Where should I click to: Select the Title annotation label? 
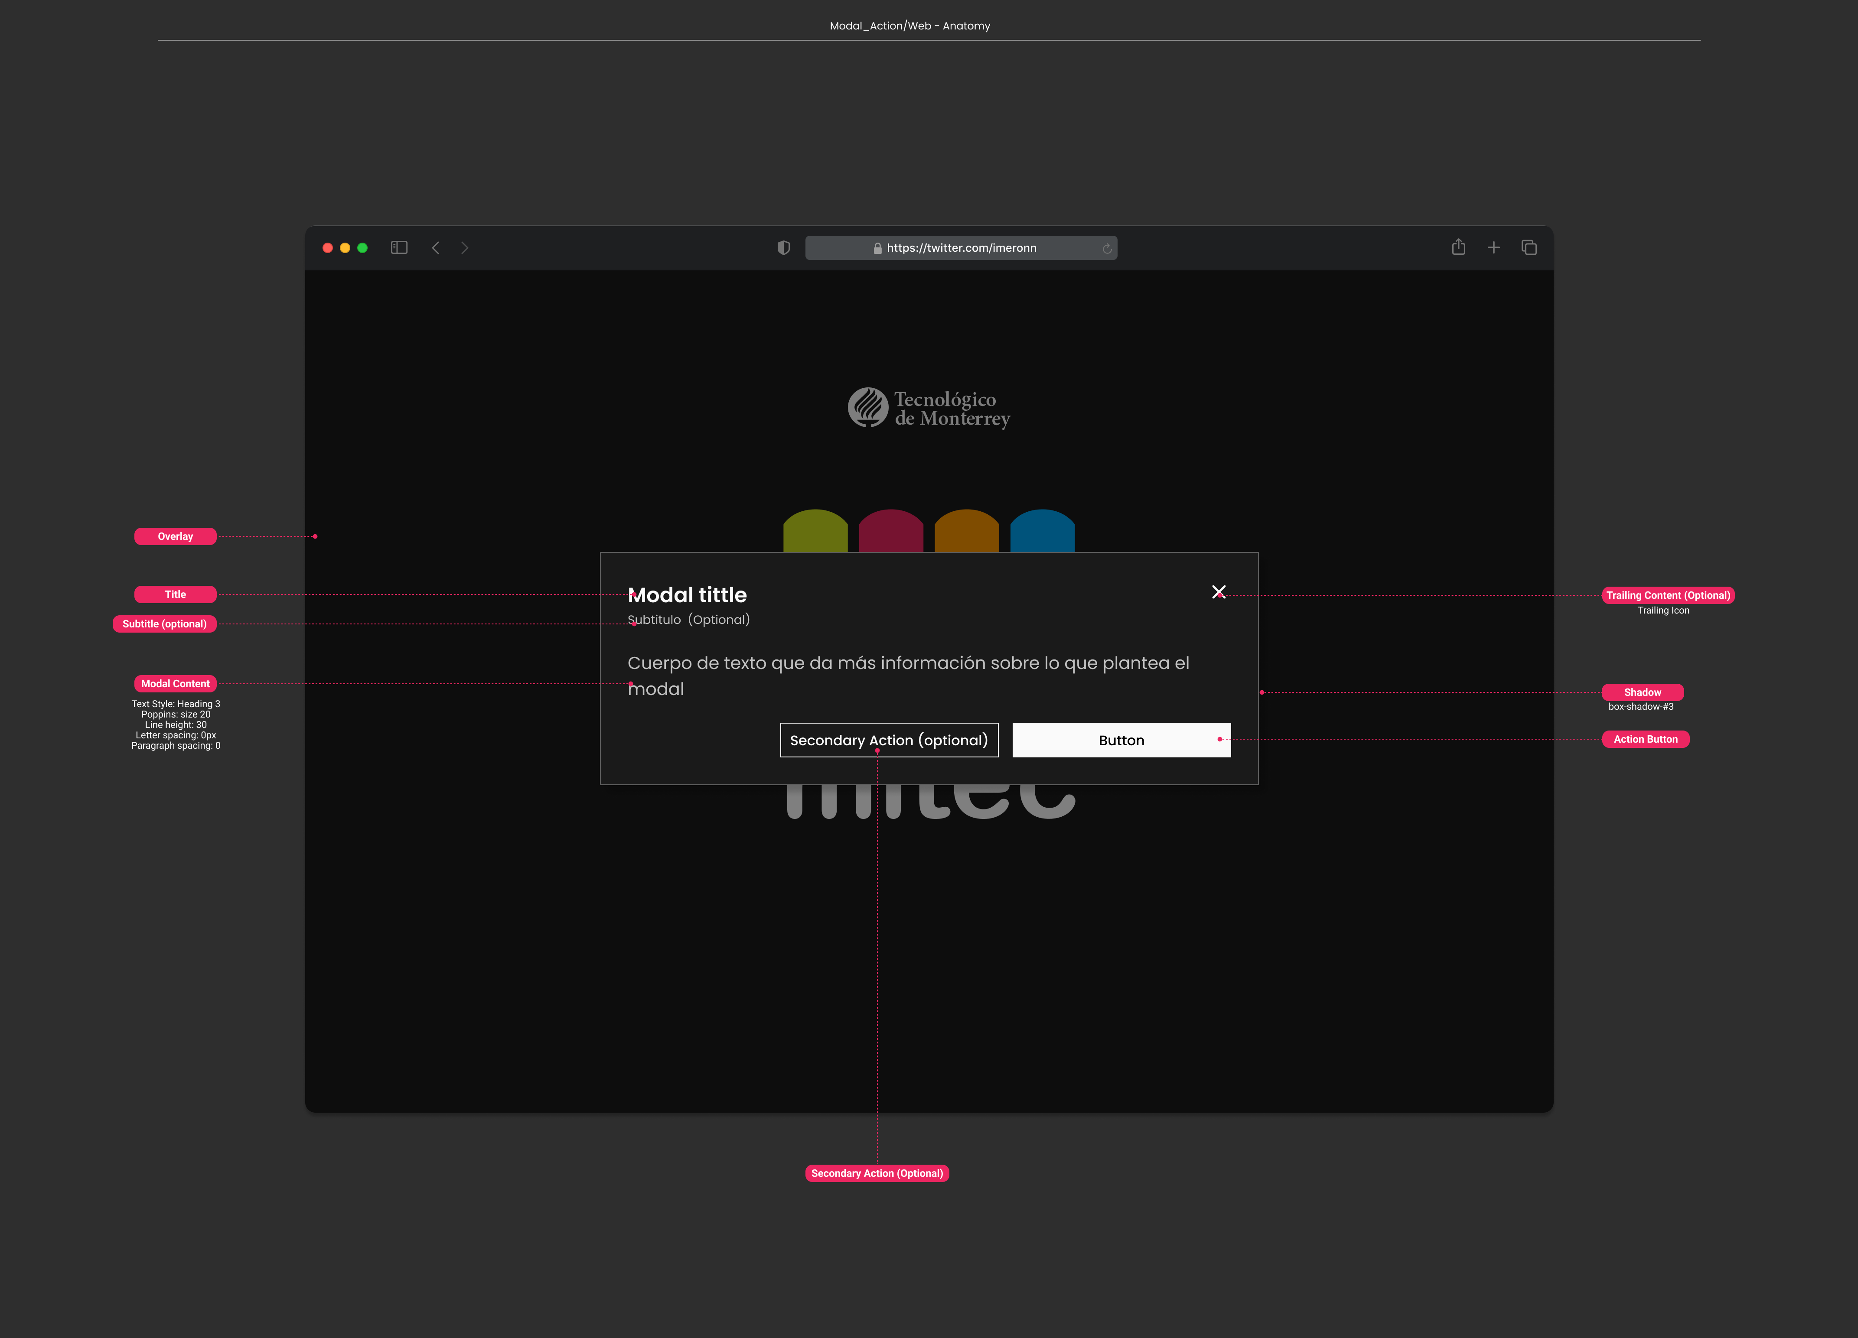click(175, 594)
